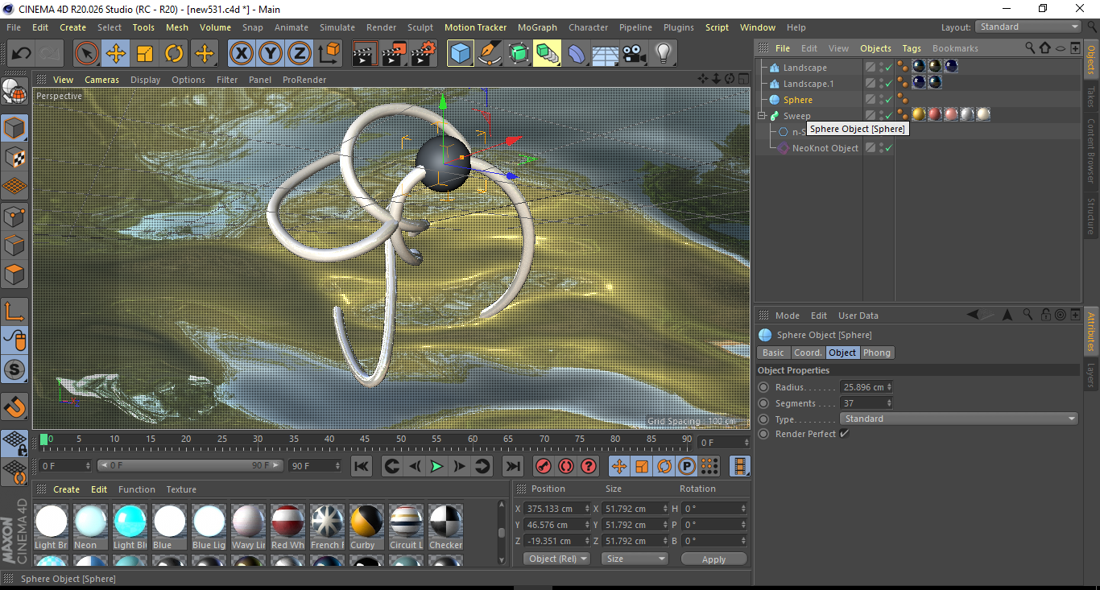The image size is (1100, 590).
Task: Click Make Editable icon in left palette
Action: pos(14,92)
